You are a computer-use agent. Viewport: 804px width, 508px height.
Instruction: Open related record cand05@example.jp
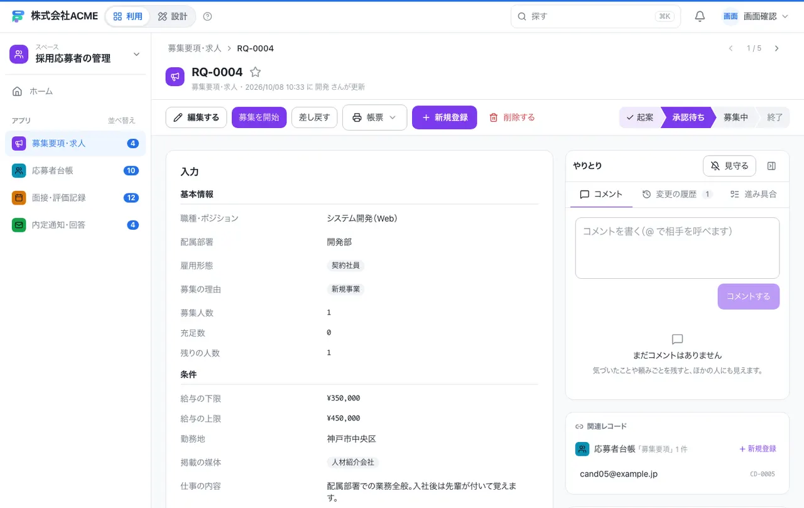click(x=677, y=474)
